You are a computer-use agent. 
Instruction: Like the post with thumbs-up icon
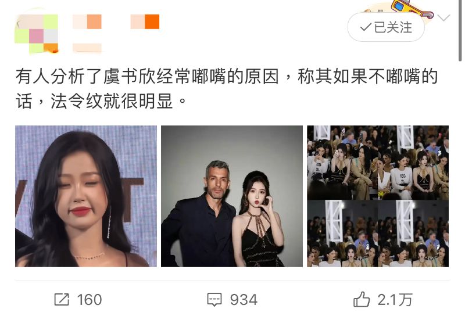[362, 299]
